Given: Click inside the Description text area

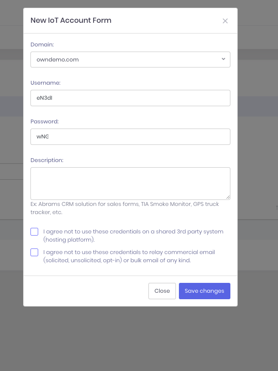Looking at the screenshot, I should point(130,183).
